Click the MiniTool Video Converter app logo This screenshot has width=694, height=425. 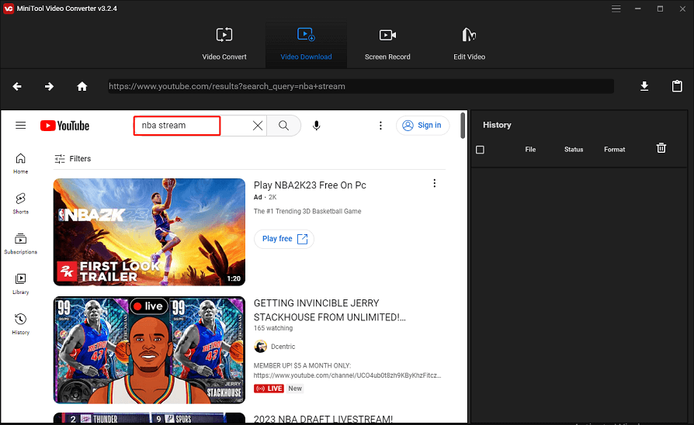[9, 9]
